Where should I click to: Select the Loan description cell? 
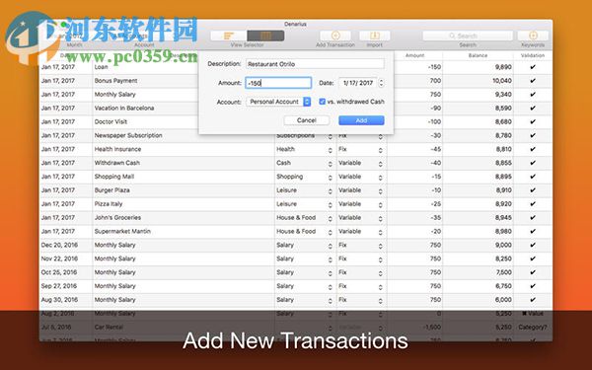[x=101, y=67]
